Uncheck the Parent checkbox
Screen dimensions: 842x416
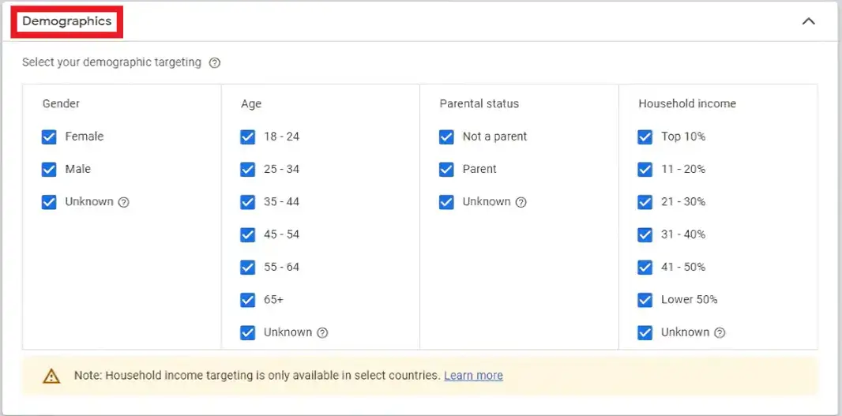tap(446, 170)
